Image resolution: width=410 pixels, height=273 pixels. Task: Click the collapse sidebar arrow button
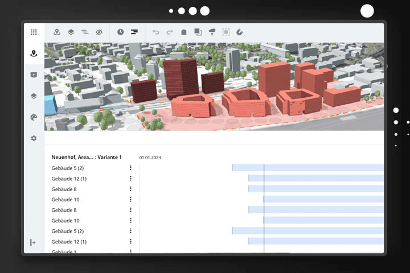33,243
